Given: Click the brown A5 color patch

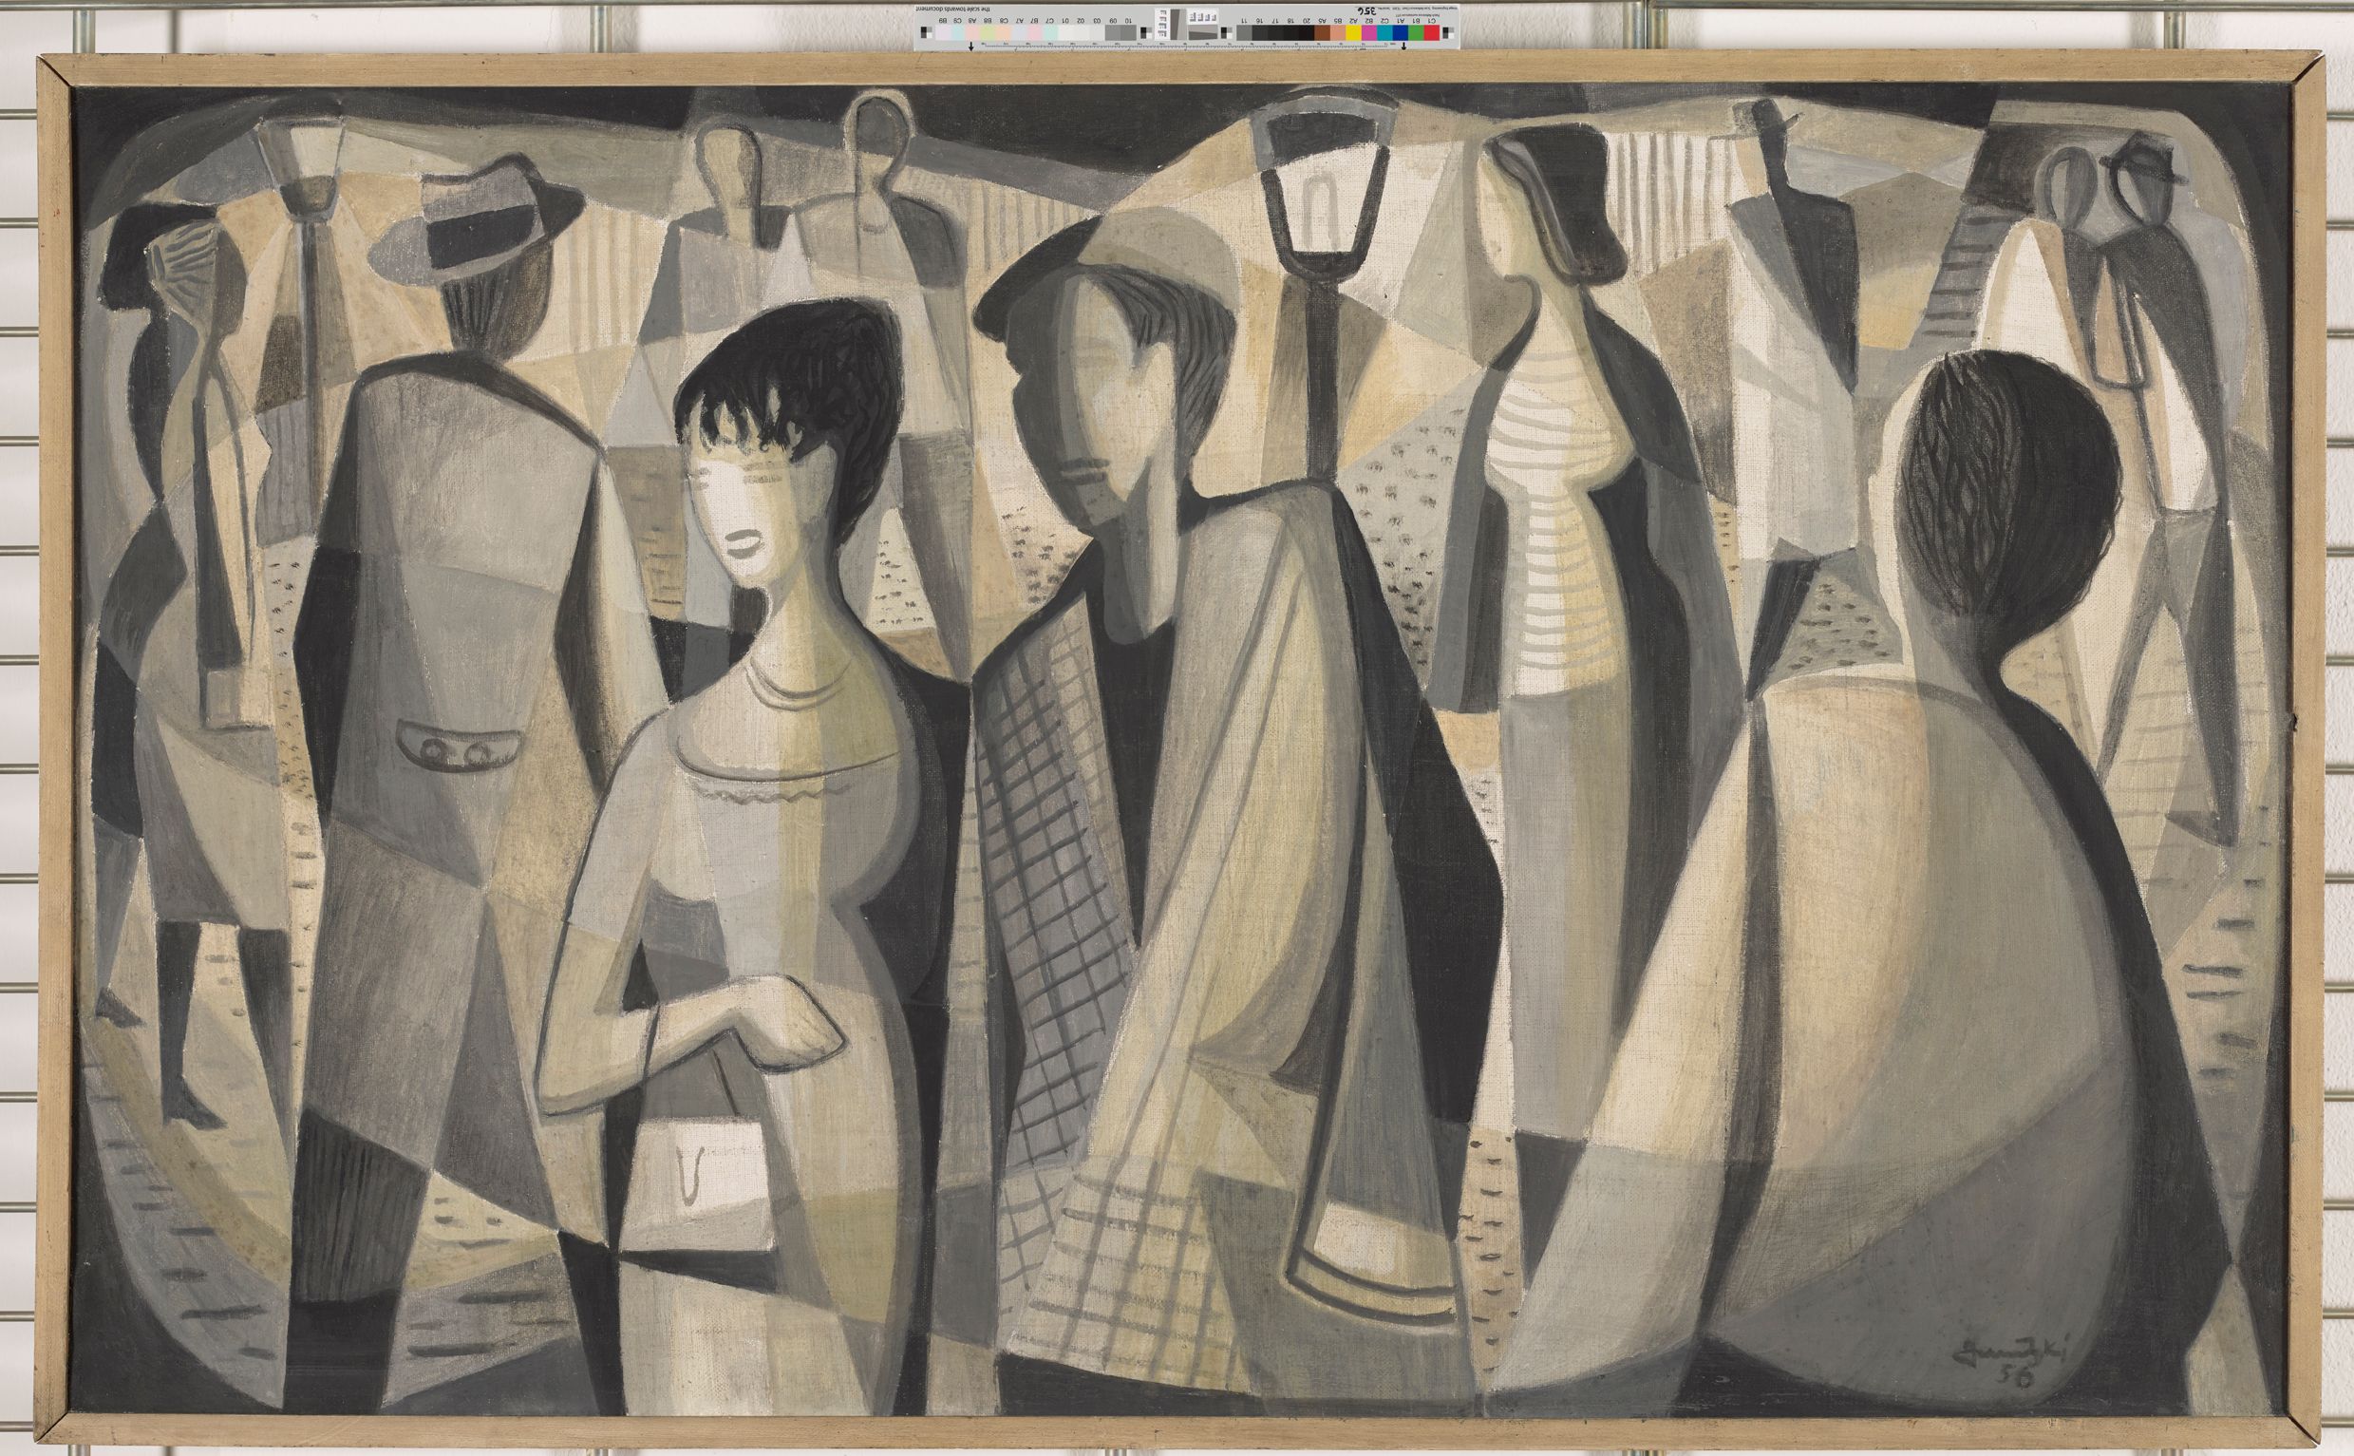Looking at the screenshot, I should tap(1322, 32).
